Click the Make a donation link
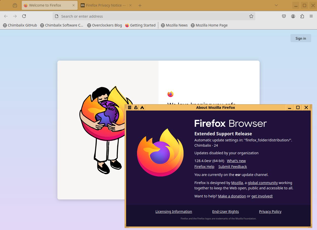 [x=232, y=196]
